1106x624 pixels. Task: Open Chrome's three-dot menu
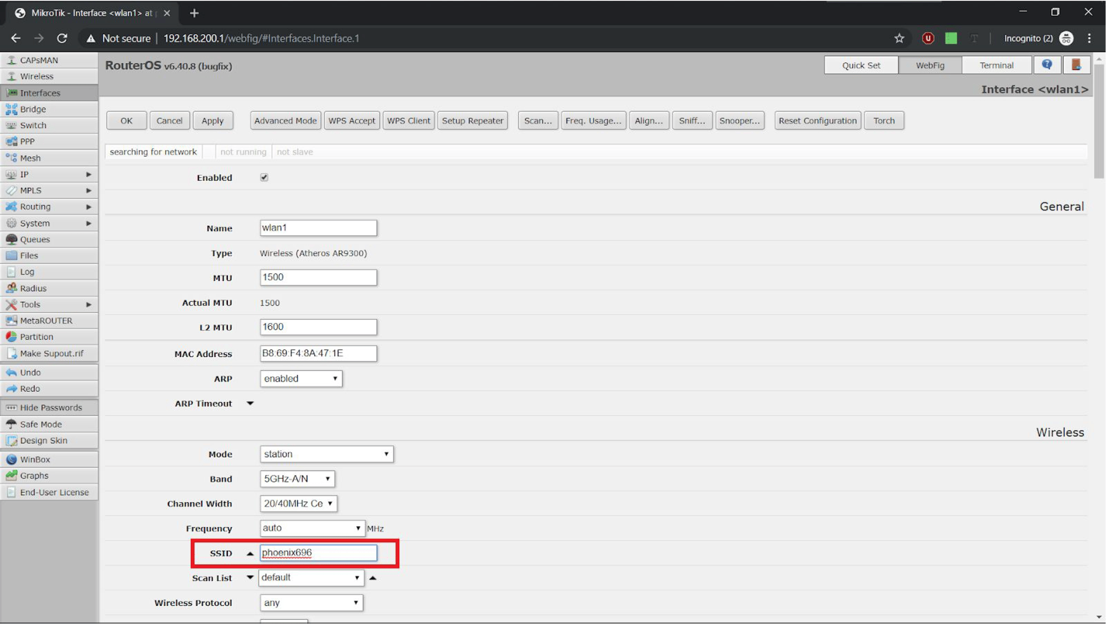1089,38
